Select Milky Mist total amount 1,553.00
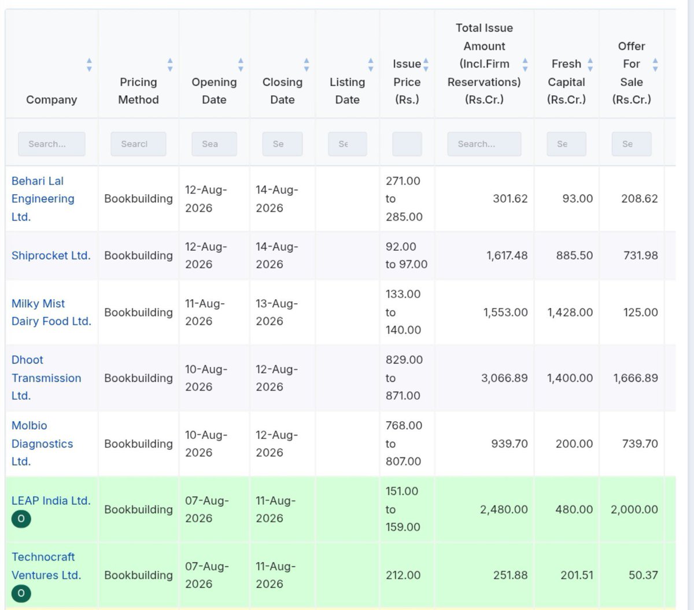The image size is (694, 610). 505,313
